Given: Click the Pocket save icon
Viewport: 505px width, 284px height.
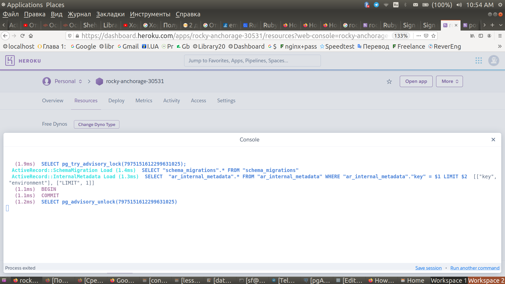Looking at the screenshot, I should [426, 36].
